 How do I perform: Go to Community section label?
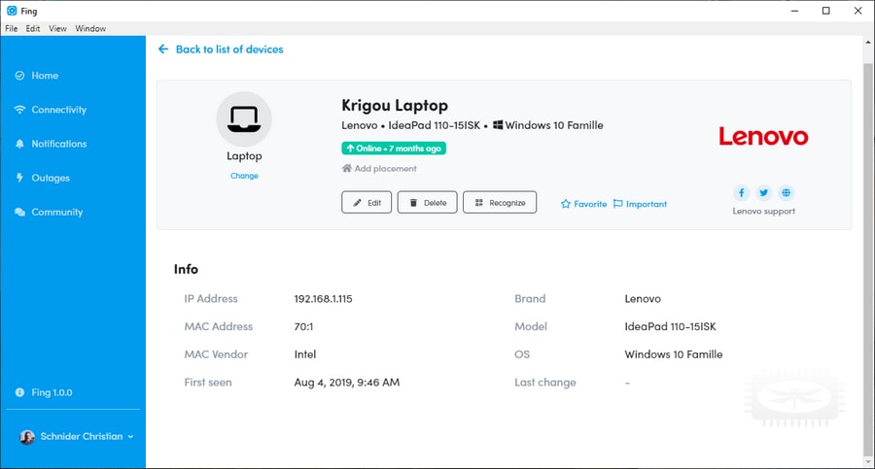pos(57,212)
